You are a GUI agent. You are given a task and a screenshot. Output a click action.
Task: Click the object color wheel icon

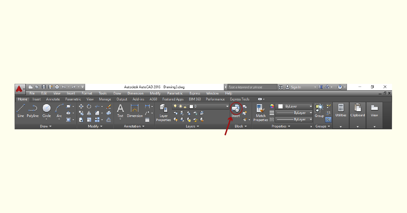pyautogui.click(x=272, y=106)
